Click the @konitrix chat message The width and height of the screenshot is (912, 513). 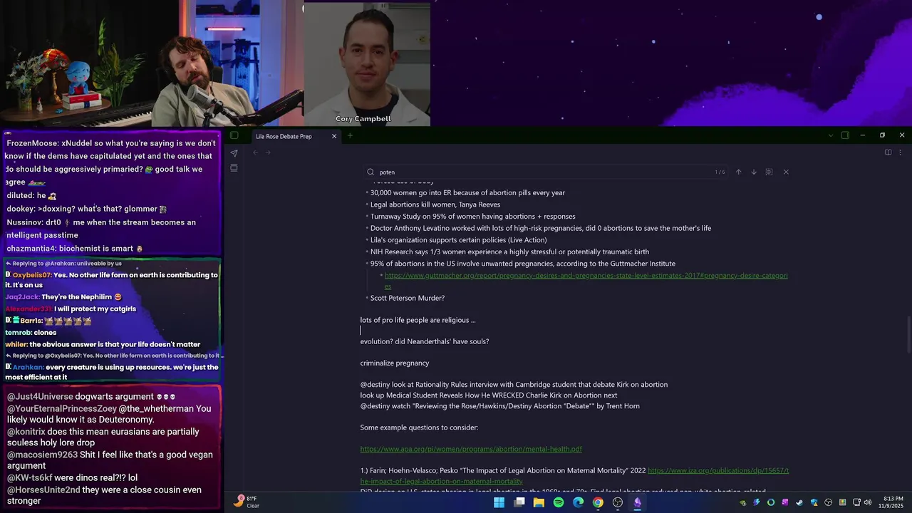103,437
